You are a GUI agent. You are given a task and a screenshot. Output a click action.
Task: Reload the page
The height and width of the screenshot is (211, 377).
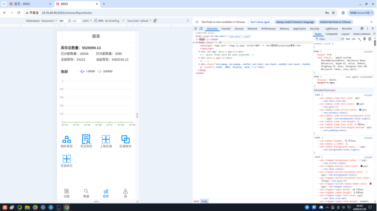click(19, 13)
